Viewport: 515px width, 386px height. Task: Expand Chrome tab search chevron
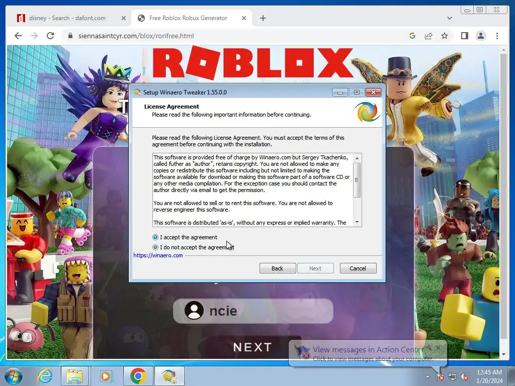pos(449,18)
